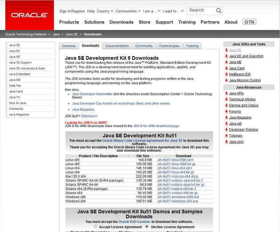
Task: Open Java SE Advanced & Suite sidebar item
Action: point(31,68)
